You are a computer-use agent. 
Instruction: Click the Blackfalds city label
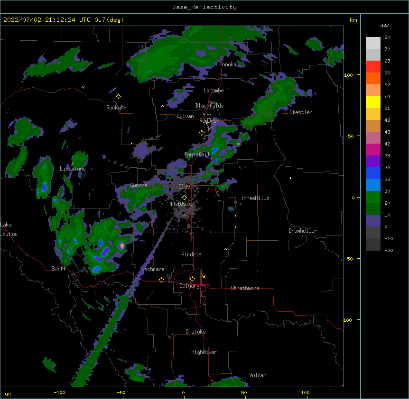pos(209,106)
